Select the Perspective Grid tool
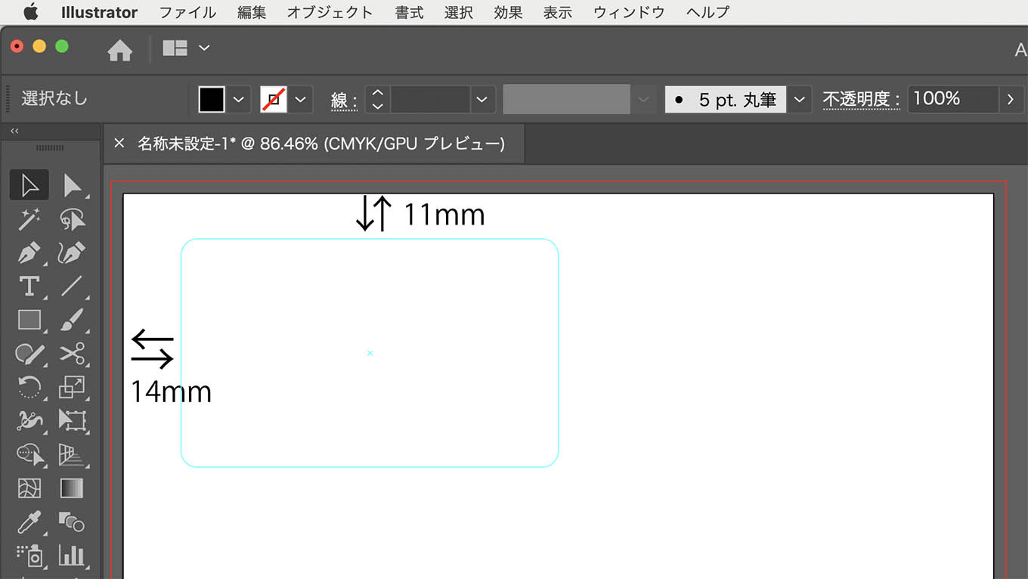This screenshot has width=1028, height=579. tap(72, 454)
